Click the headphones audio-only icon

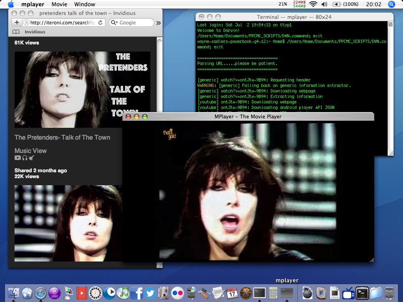[x=25, y=158]
